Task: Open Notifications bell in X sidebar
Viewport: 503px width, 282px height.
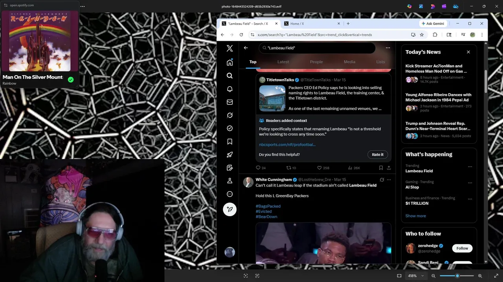Action: (x=230, y=89)
